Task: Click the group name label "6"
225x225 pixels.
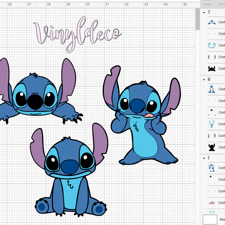Action: coord(209,79)
